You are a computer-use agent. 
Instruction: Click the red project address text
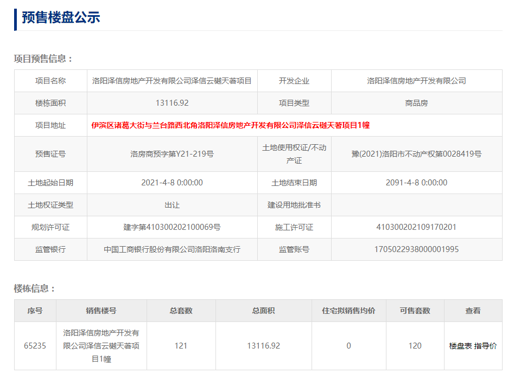[x=231, y=125]
